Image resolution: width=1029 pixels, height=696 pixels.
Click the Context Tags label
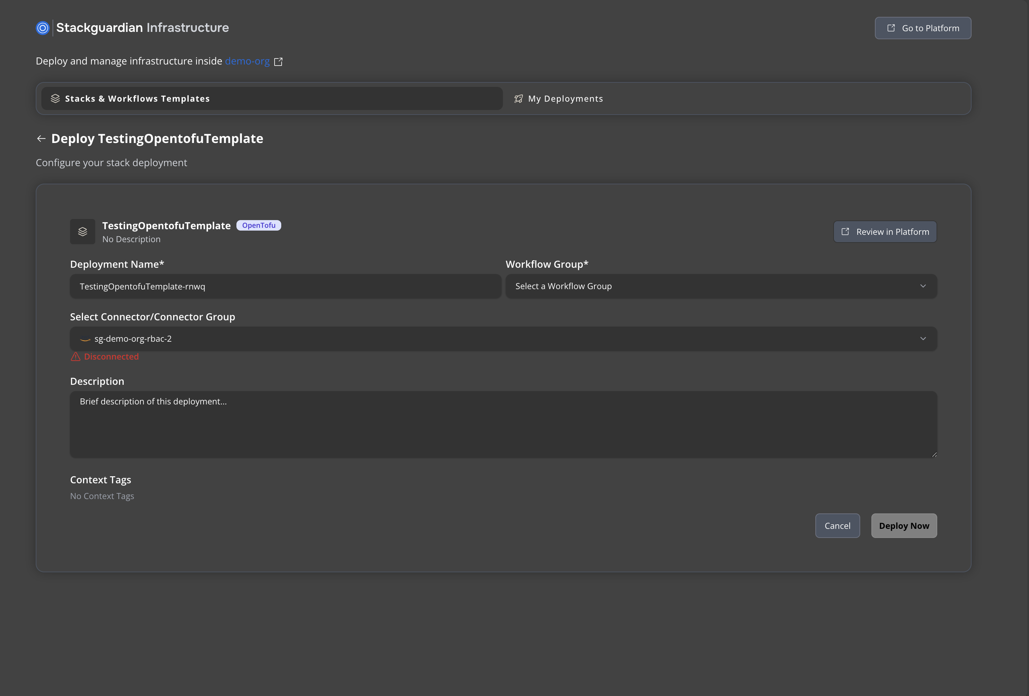(x=101, y=480)
